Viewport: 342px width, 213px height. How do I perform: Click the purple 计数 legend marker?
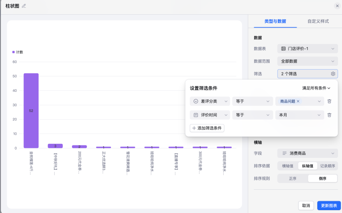[14, 52]
